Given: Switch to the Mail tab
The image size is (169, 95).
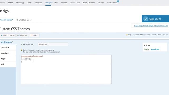Looking at the screenshot, I should point(56,3).
